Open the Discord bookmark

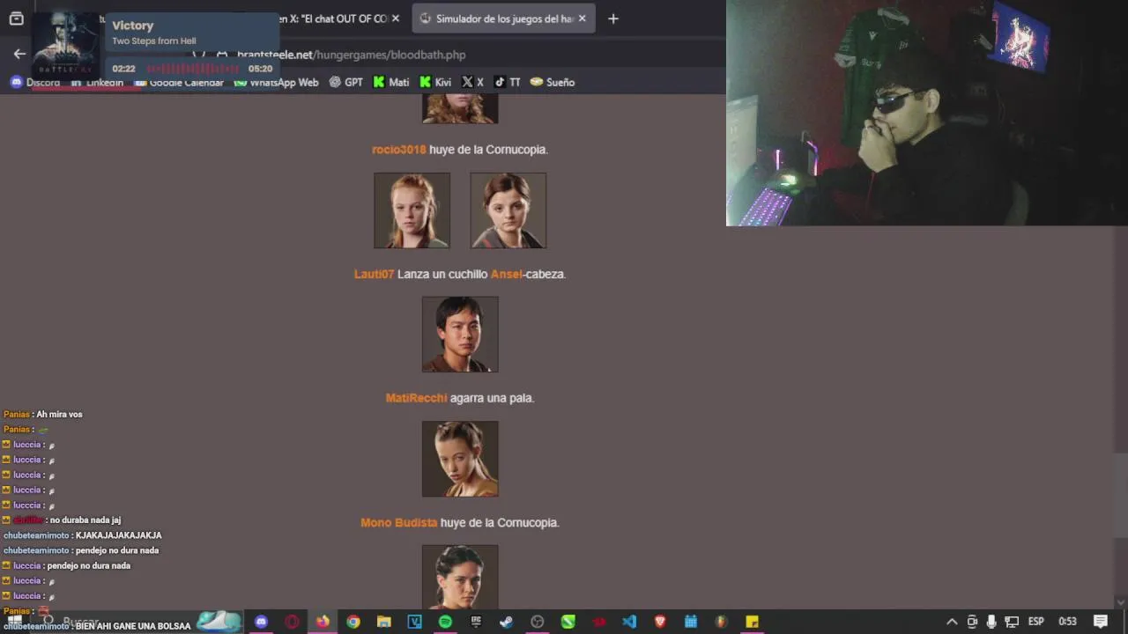tap(35, 82)
